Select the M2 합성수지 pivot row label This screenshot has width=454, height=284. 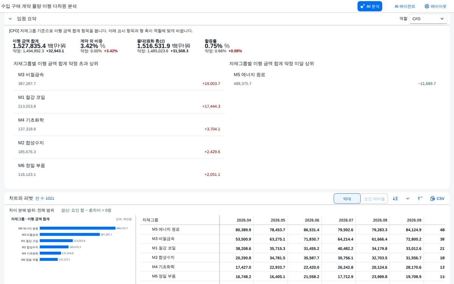(x=163, y=257)
